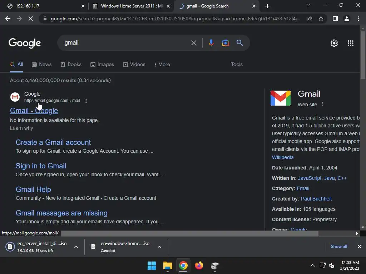This screenshot has height=274, width=366.
Task: Open the Chrome profile menu
Action: pyautogui.click(x=347, y=19)
